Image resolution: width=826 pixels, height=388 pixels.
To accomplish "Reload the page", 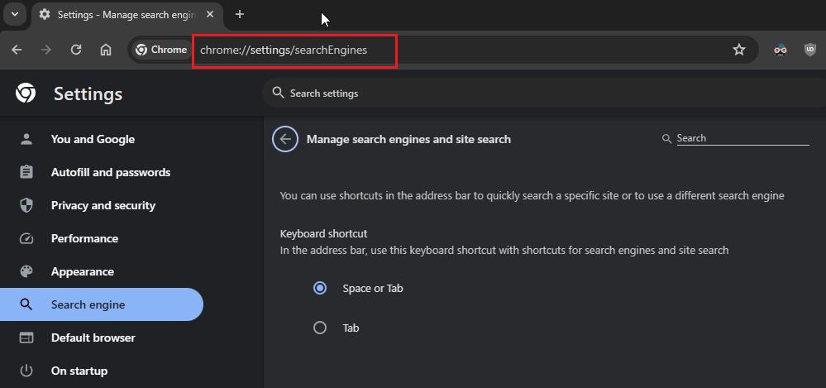I will click(76, 50).
